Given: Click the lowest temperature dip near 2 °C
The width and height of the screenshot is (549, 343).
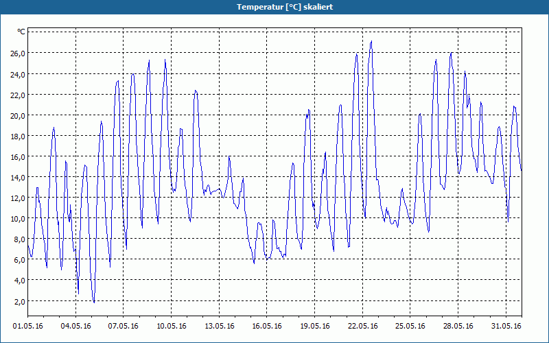Looking at the screenshot, I should pyautogui.click(x=94, y=302).
